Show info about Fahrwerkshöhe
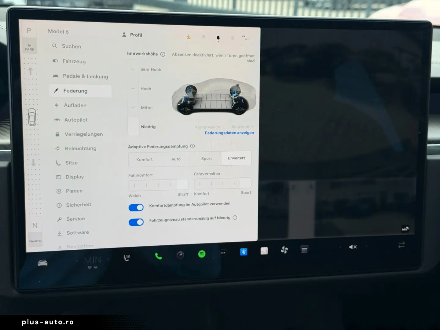 tap(163, 54)
